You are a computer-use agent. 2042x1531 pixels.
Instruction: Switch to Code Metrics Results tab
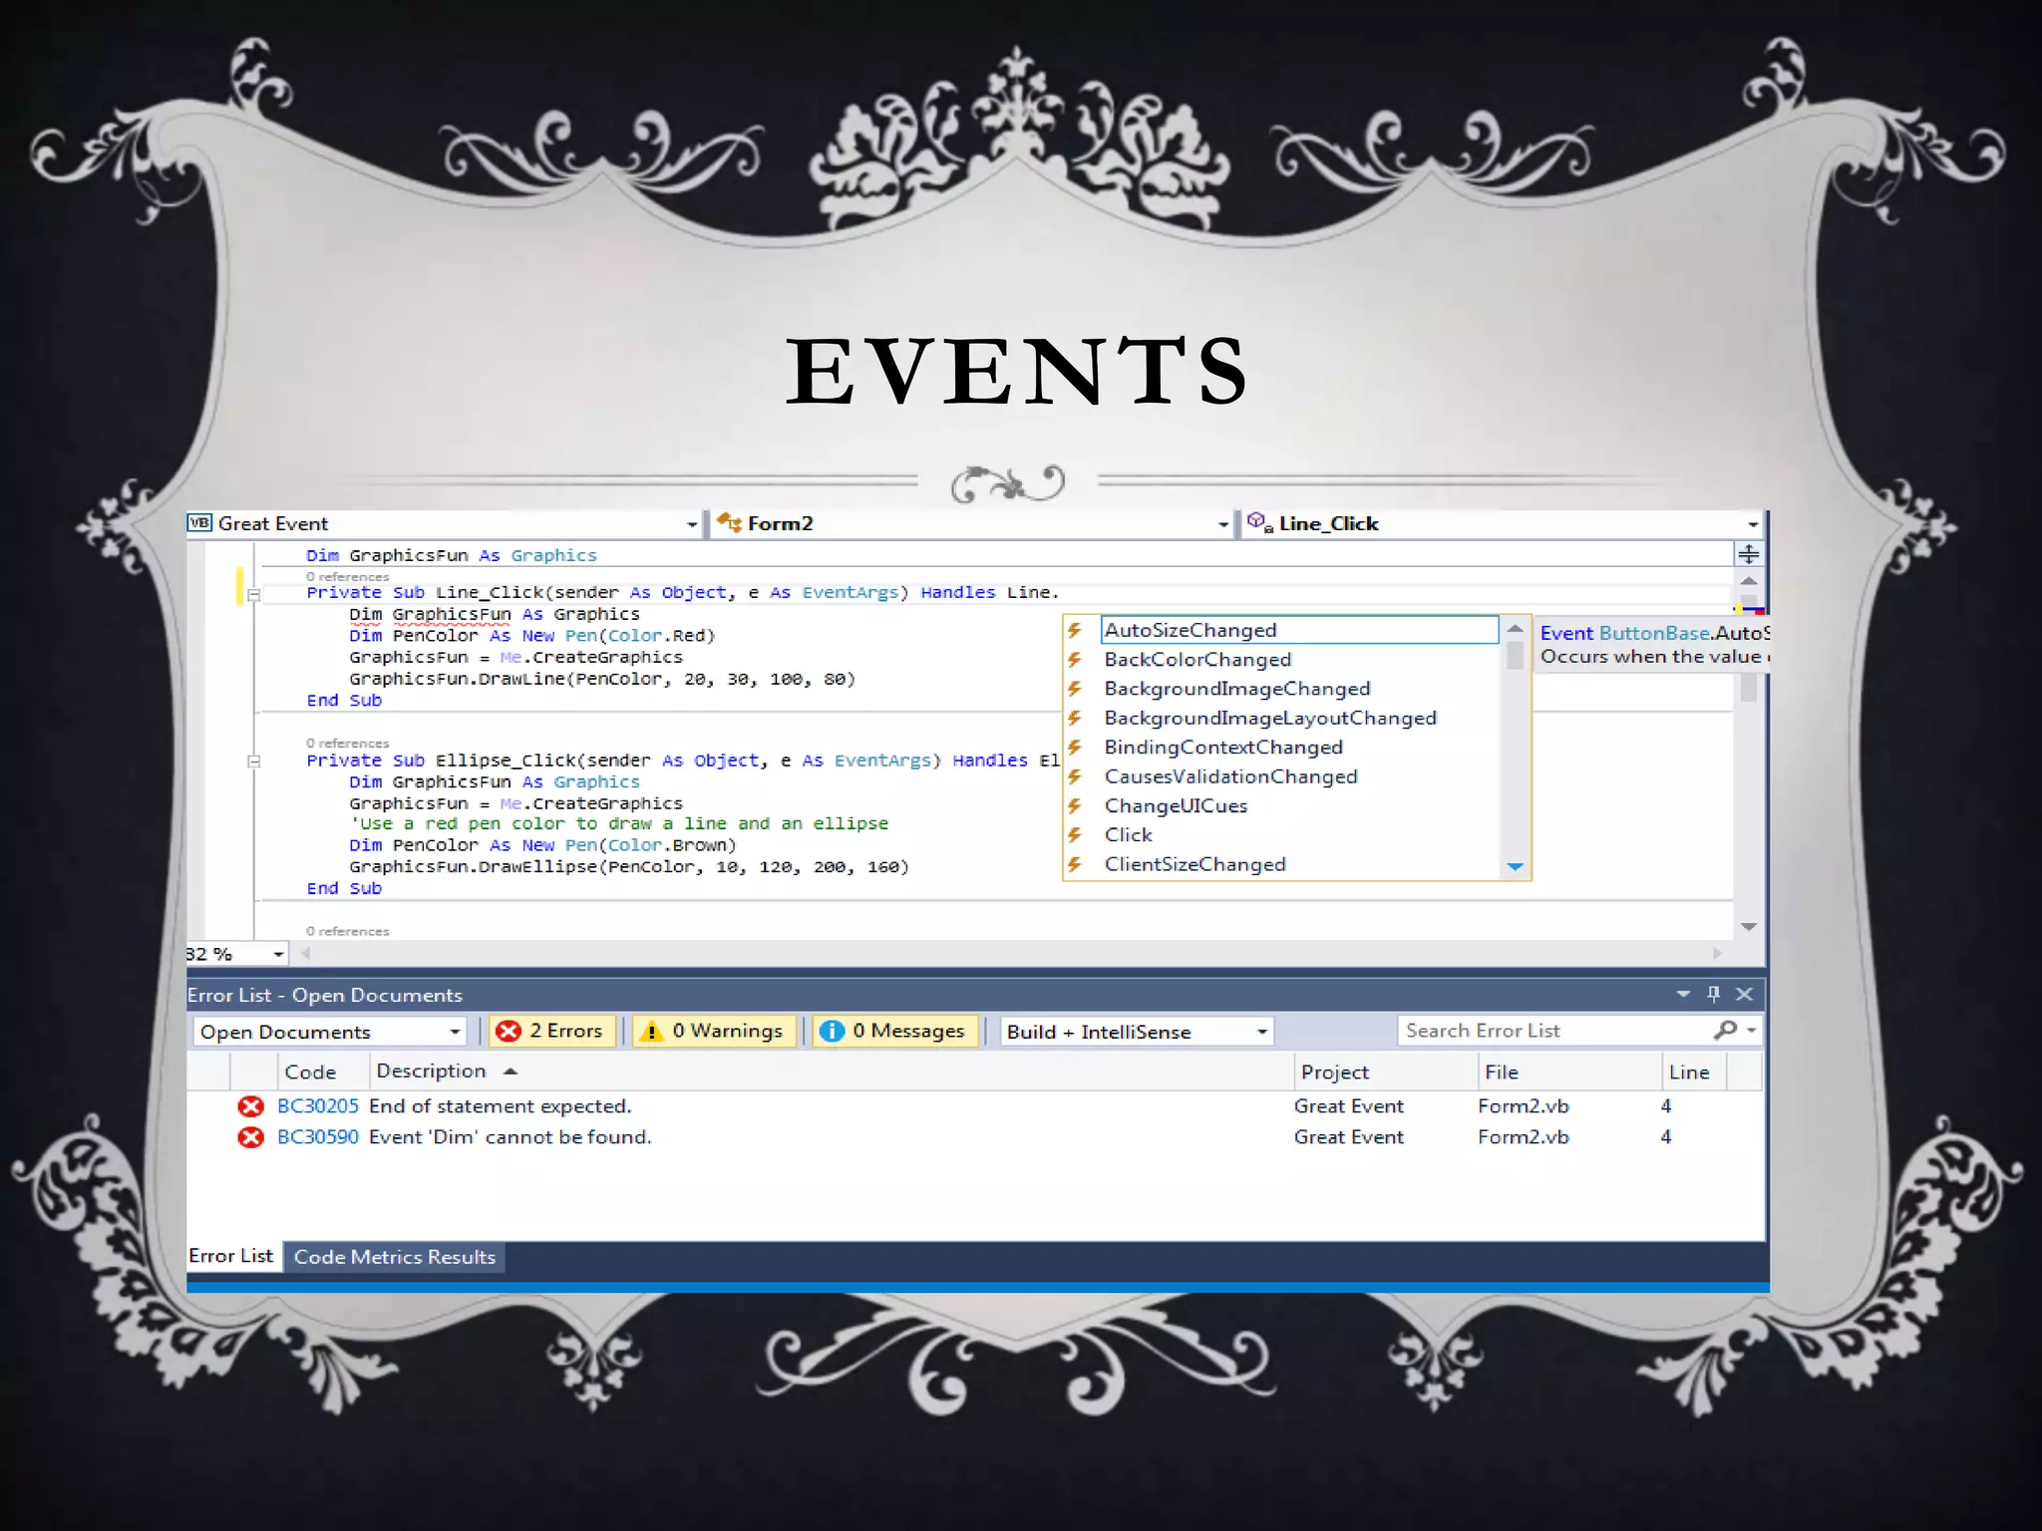pyautogui.click(x=394, y=1257)
